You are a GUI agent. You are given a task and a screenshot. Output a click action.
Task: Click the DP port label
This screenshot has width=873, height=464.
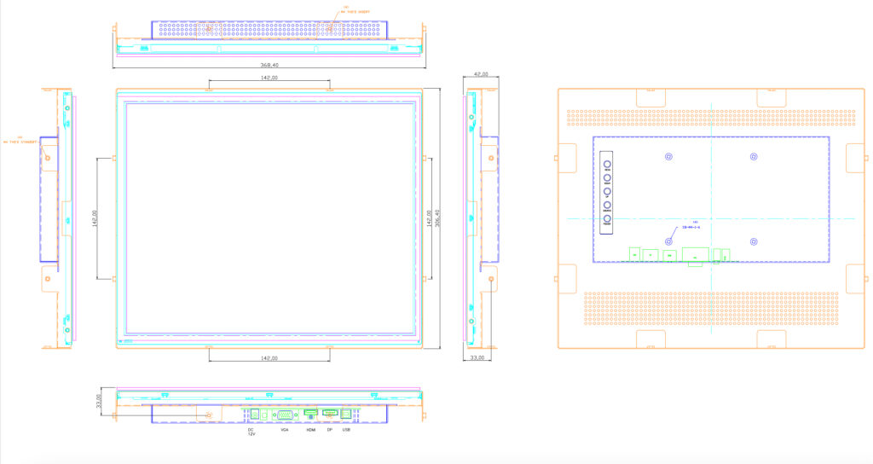click(330, 430)
